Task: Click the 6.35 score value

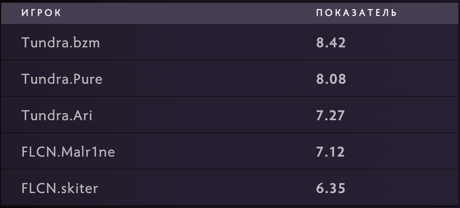Action: point(330,189)
